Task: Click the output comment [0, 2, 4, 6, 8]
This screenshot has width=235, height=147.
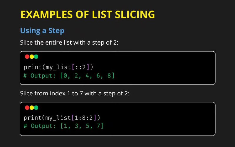Action: 69,76
